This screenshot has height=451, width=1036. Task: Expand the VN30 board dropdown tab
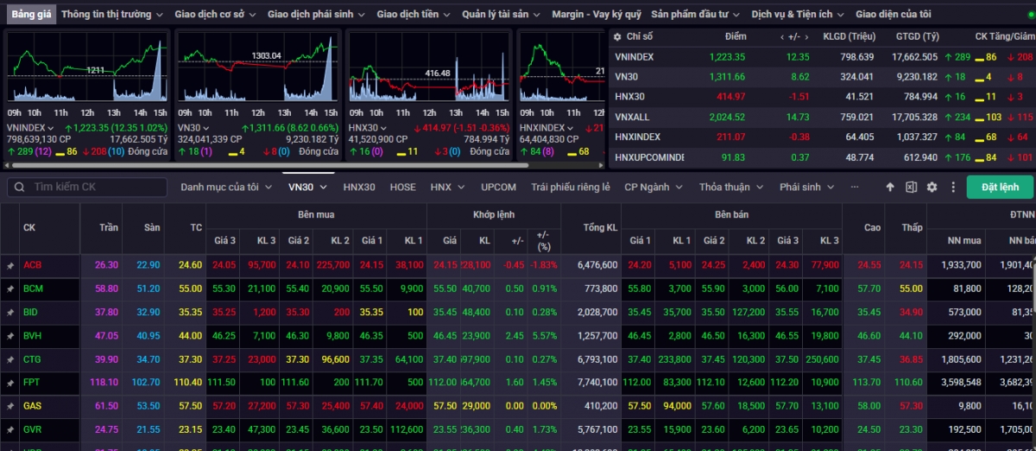307,187
